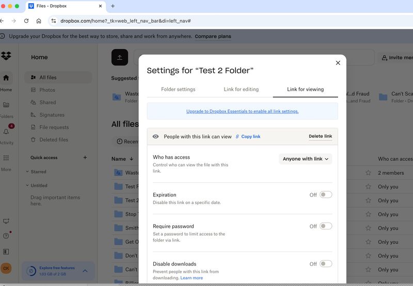The height and width of the screenshot is (286, 413).
Task: Collapse the Starred section
Action: tap(27, 172)
